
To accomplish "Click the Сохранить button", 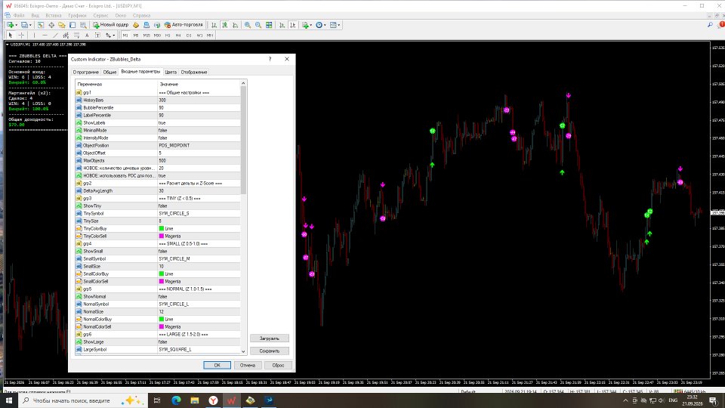I will 269,351.
